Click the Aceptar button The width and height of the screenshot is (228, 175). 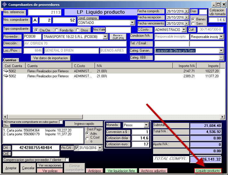tap(11, 168)
